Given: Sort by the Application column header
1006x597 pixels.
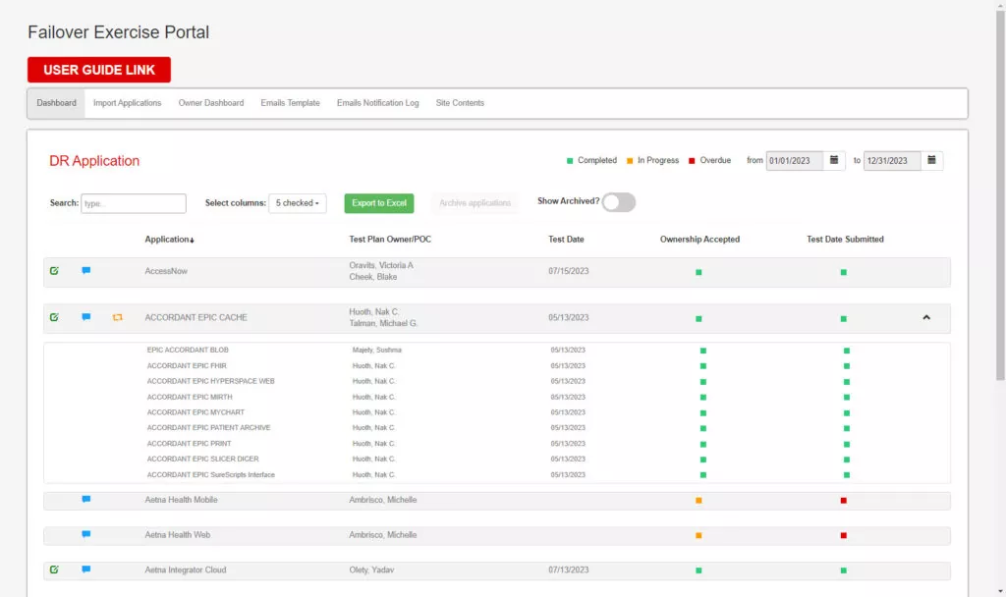Looking at the screenshot, I should click(168, 238).
